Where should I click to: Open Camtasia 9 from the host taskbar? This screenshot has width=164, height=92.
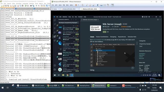coord(113,86)
